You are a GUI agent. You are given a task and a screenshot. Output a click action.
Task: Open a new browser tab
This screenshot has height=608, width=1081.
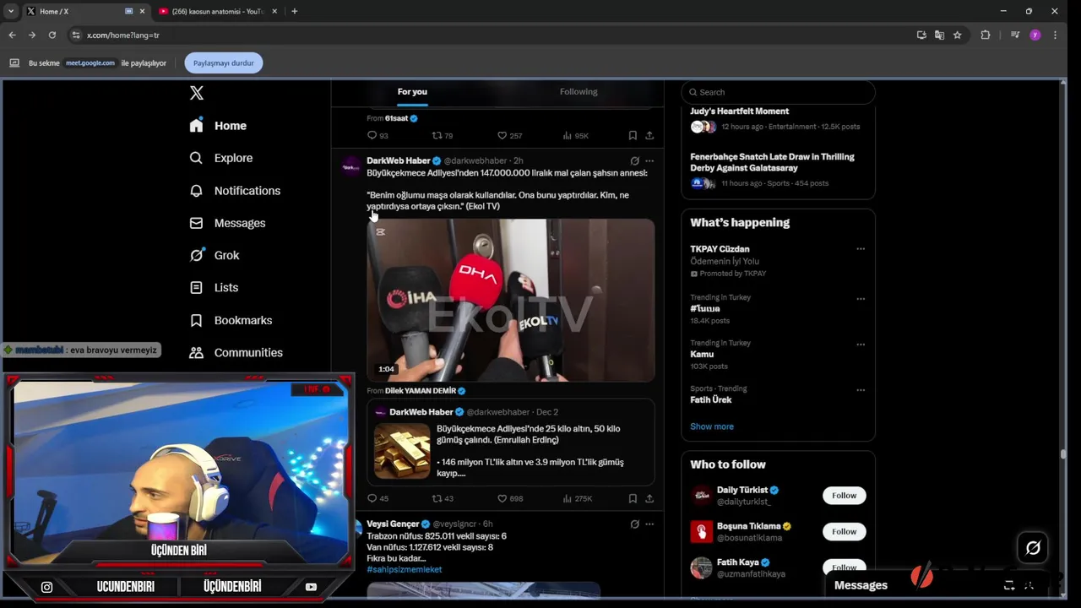tap(294, 11)
